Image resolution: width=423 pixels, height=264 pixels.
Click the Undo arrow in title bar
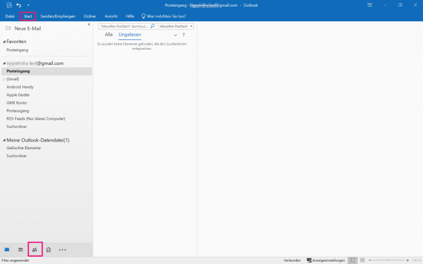19,5
